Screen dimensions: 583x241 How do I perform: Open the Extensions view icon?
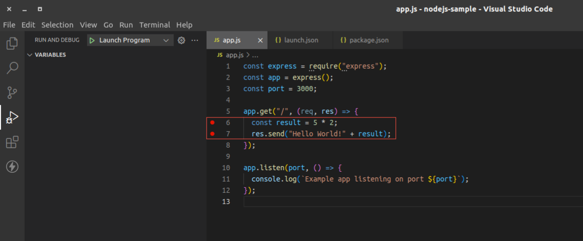point(12,142)
